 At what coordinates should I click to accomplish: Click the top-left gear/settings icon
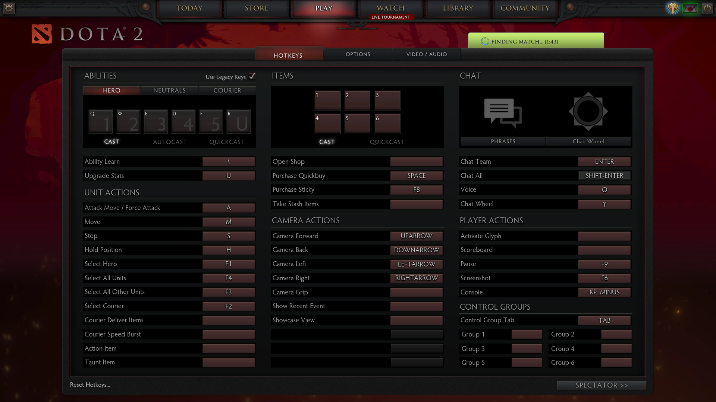point(9,8)
